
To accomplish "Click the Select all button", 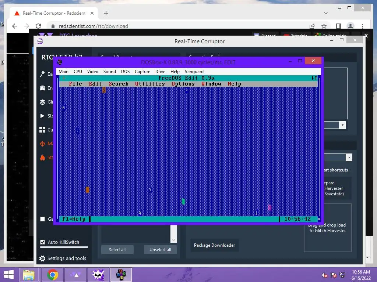I will pyautogui.click(x=117, y=250).
